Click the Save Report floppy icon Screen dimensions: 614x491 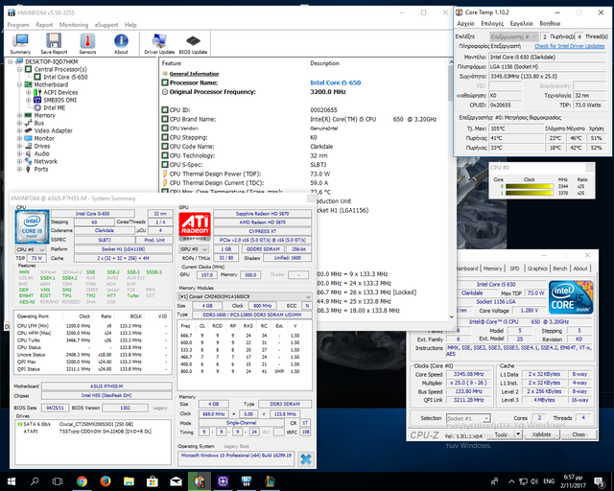point(54,44)
